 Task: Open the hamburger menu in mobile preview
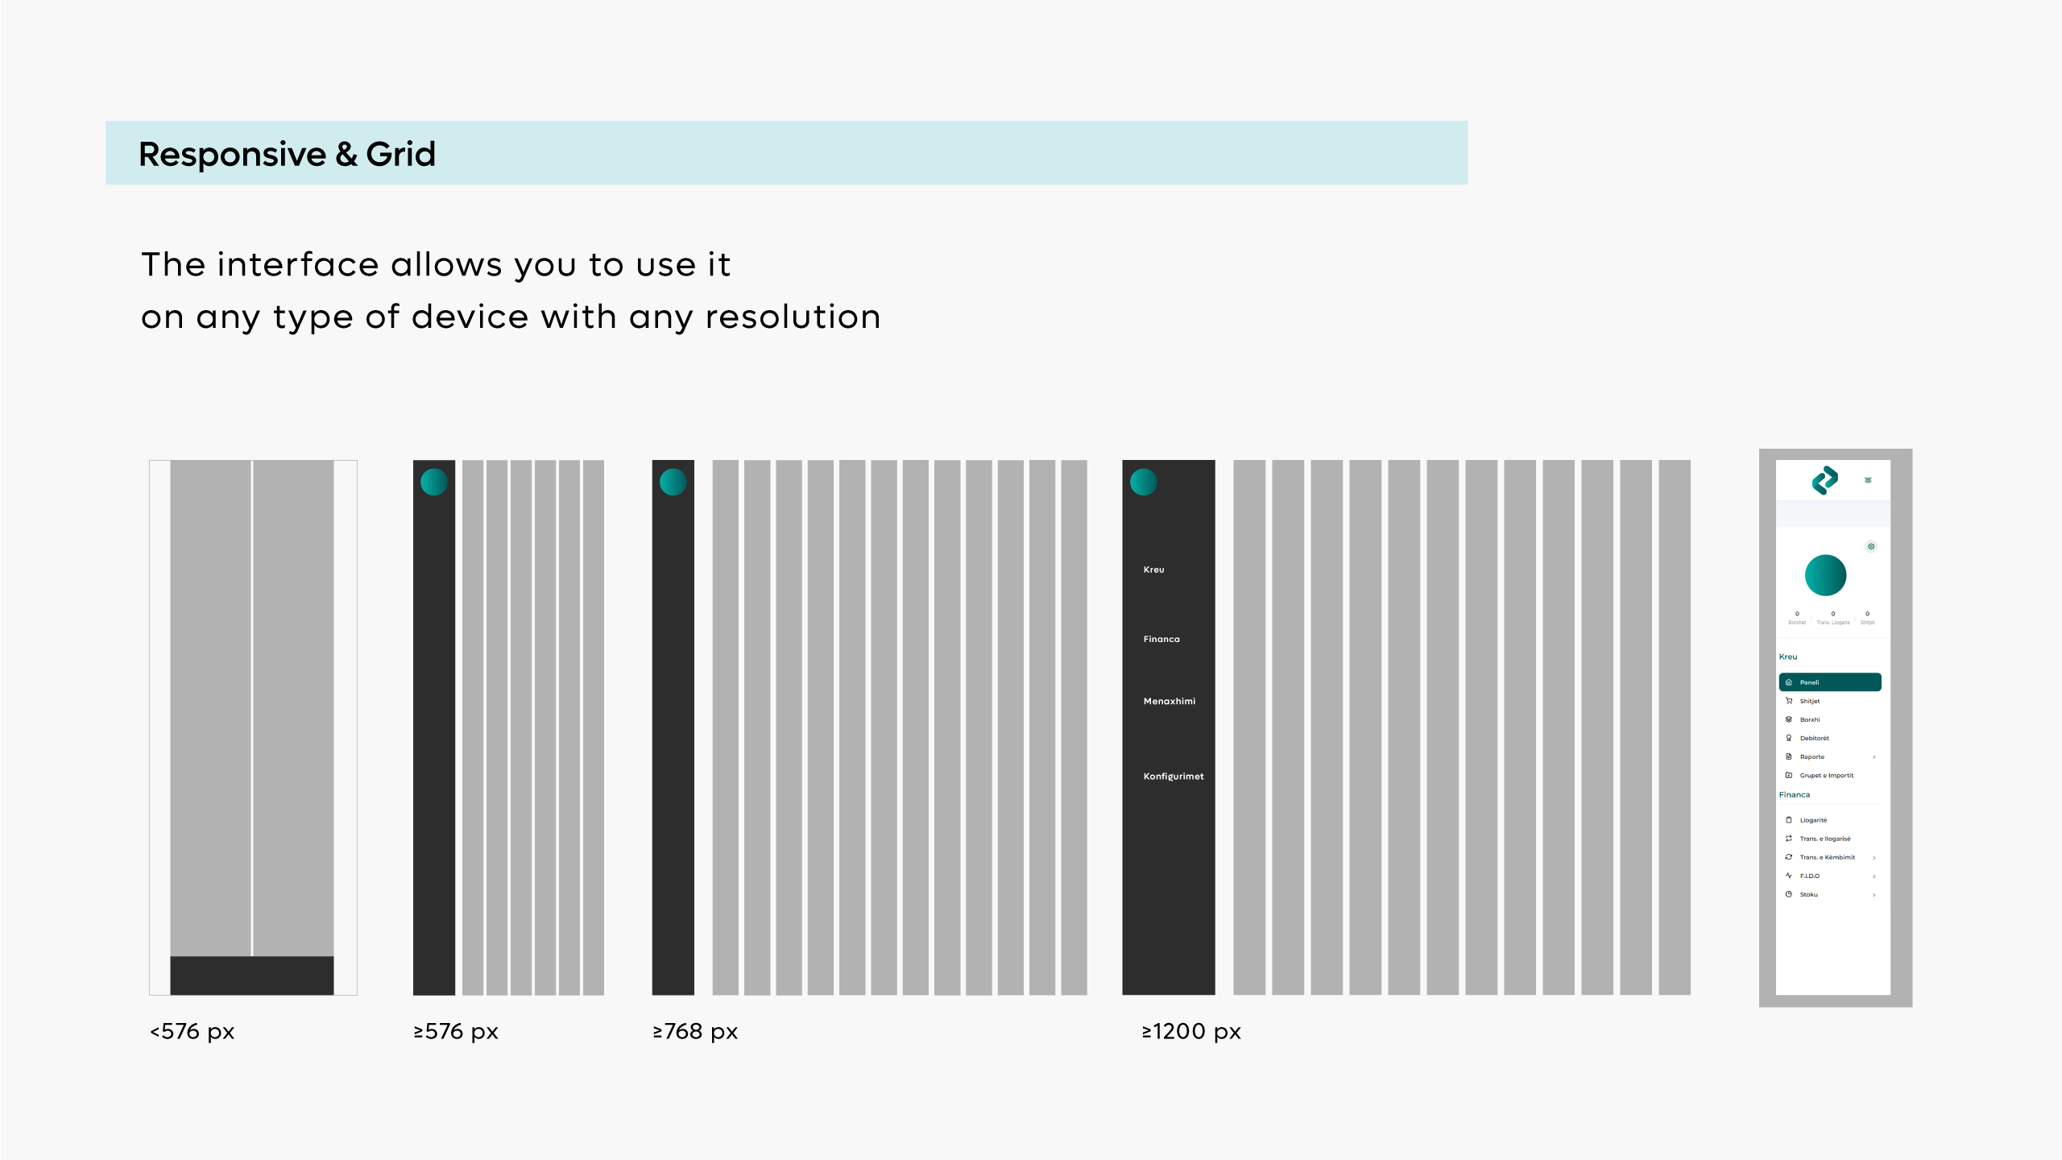pyautogui.click(x=1868, y=480)
